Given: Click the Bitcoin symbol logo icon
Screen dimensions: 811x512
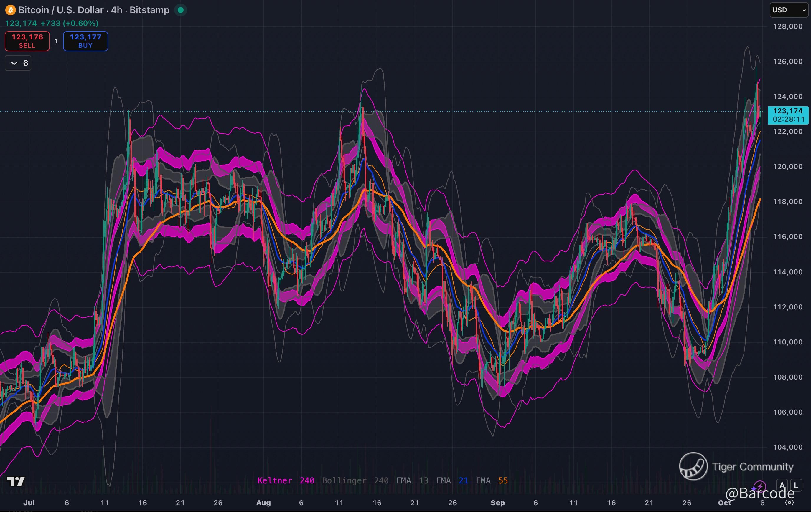Looking at the screenshot, I should [x=10, y=10].
